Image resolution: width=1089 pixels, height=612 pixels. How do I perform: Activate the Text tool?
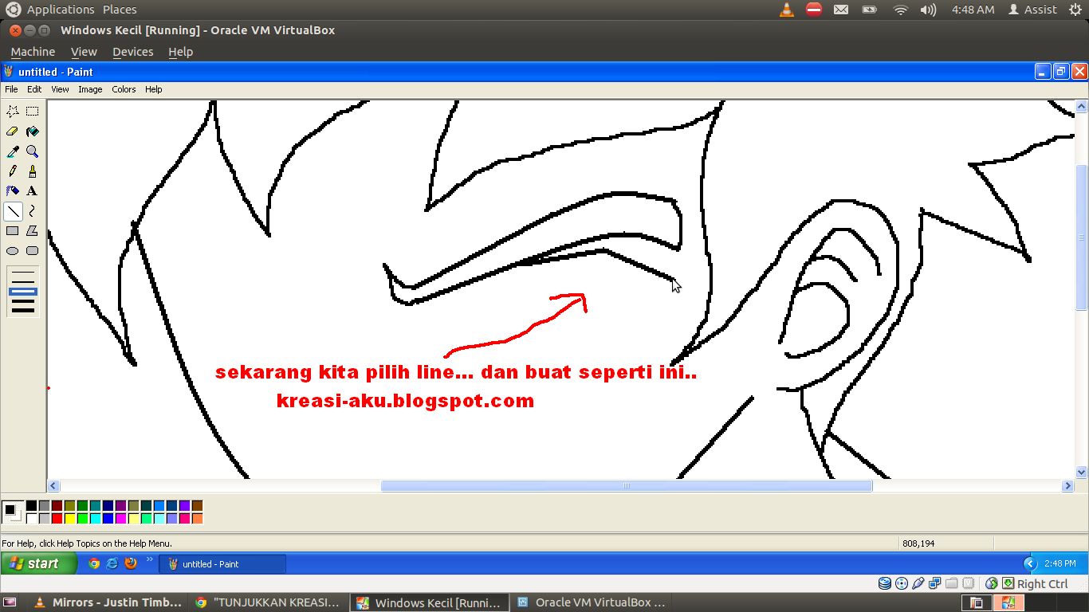[x=32, y=191]
